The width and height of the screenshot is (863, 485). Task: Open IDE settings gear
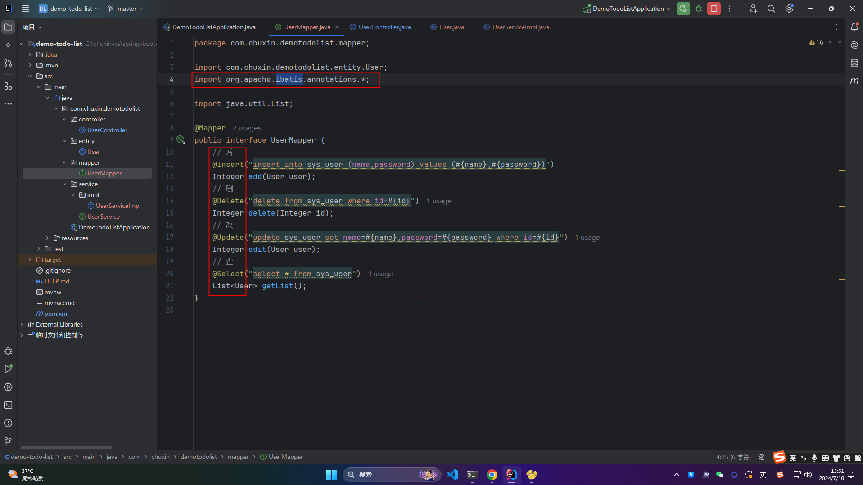click(789, 9)
